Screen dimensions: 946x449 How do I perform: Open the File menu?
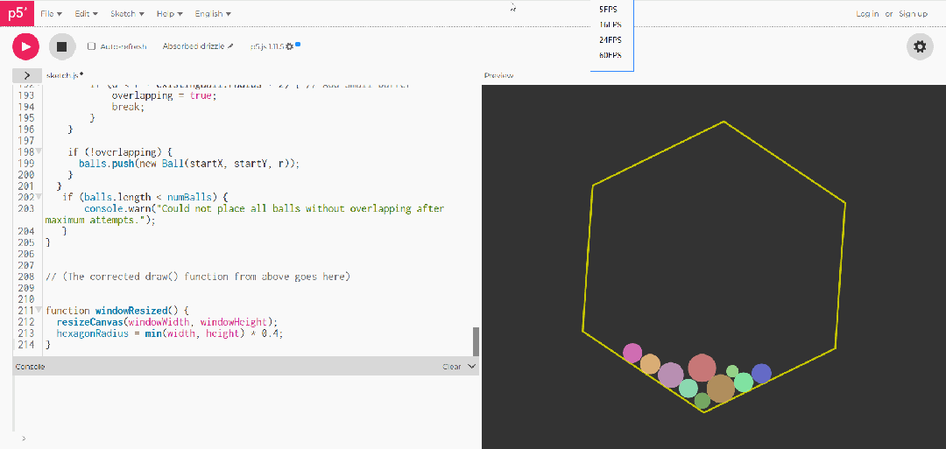pos(52,13)
